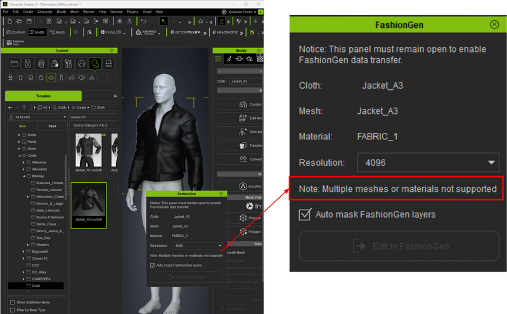
Task: Click AccuRIG button in Modify panel
Action: pyautogui.click(x=240, y=186)
